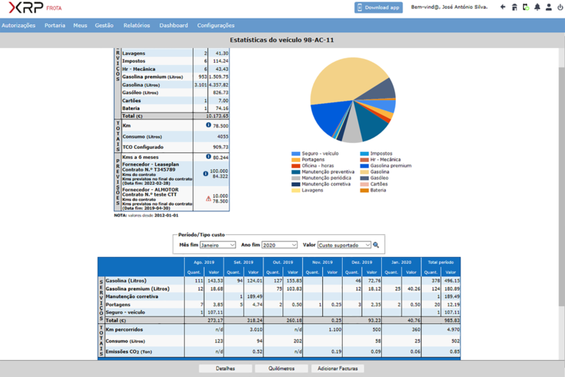Viewport: 565px width, 377px height.
Task: Select the Configurações menu item
Action: [x=216, y=25]
